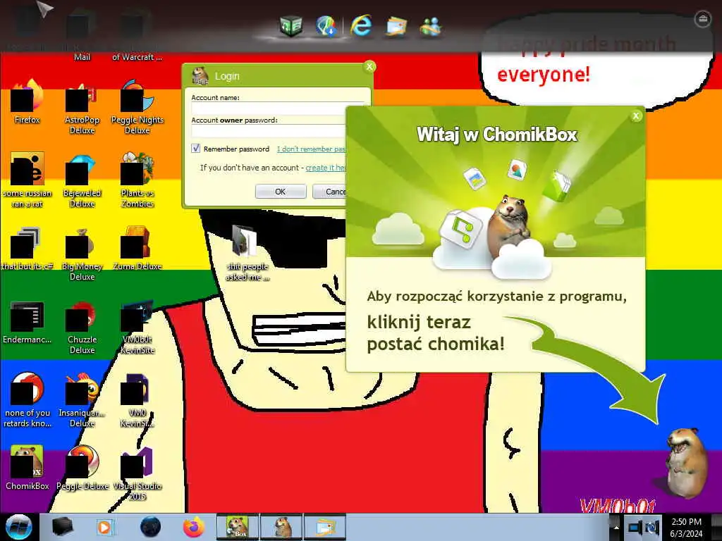Select the Endermanc... desktop icon
Image resolution: width=722 pixels, height=541 pixels.
(x=27, y=322)
